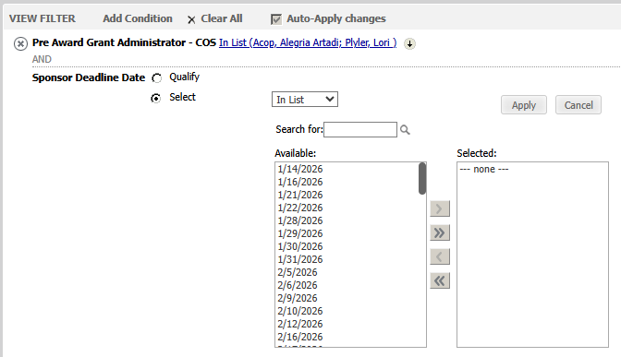The width and height of the screenshot is (621, 357).
Task: Toggle the Auto-Apply changes checkbox
Action: [x=276, y=19]
